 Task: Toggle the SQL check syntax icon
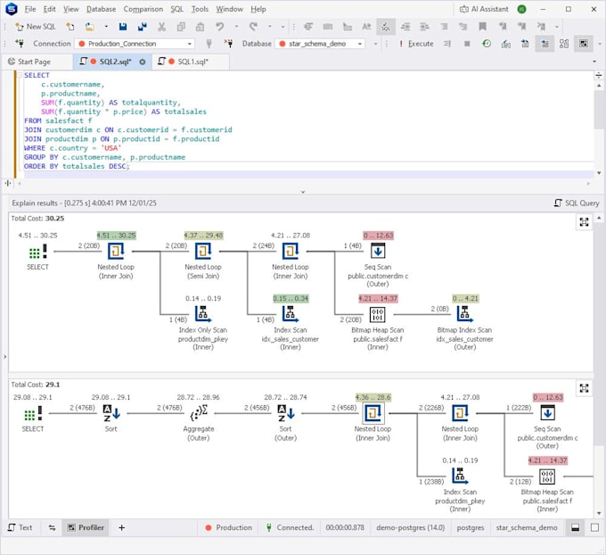tap(386, 27)
